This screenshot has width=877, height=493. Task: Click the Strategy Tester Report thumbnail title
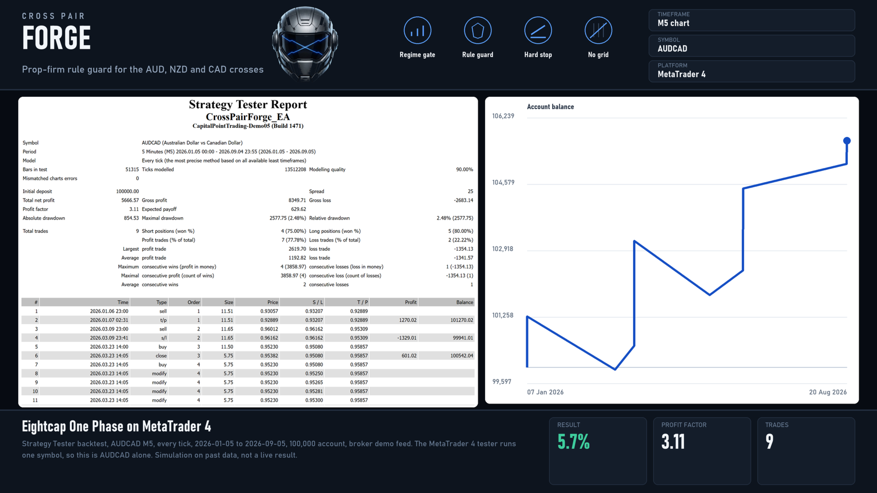(x=248, y=105)
